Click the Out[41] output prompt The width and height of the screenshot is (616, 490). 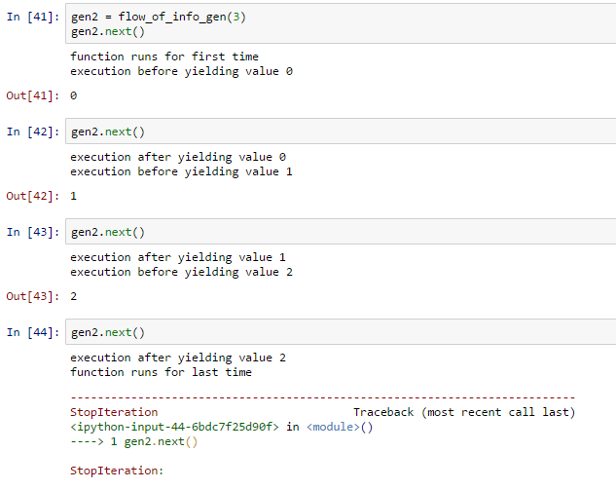(x=33, y=95)
